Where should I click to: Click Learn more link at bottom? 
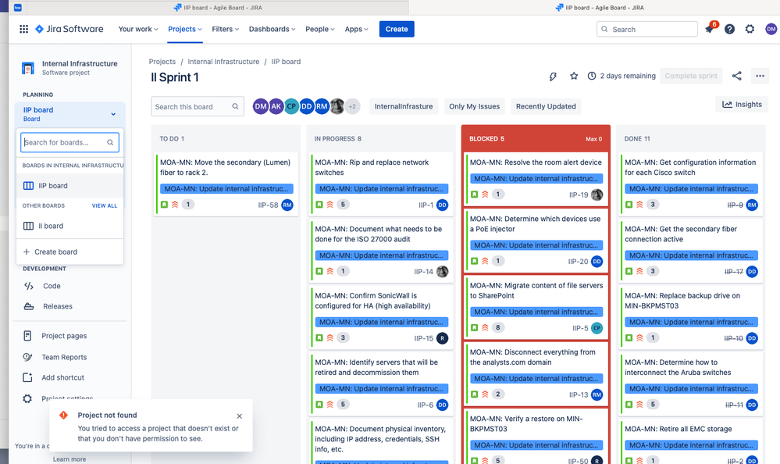(69, 459)
